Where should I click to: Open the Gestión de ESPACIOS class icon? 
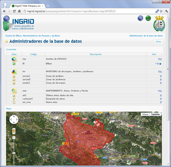[x=14, y=59]
